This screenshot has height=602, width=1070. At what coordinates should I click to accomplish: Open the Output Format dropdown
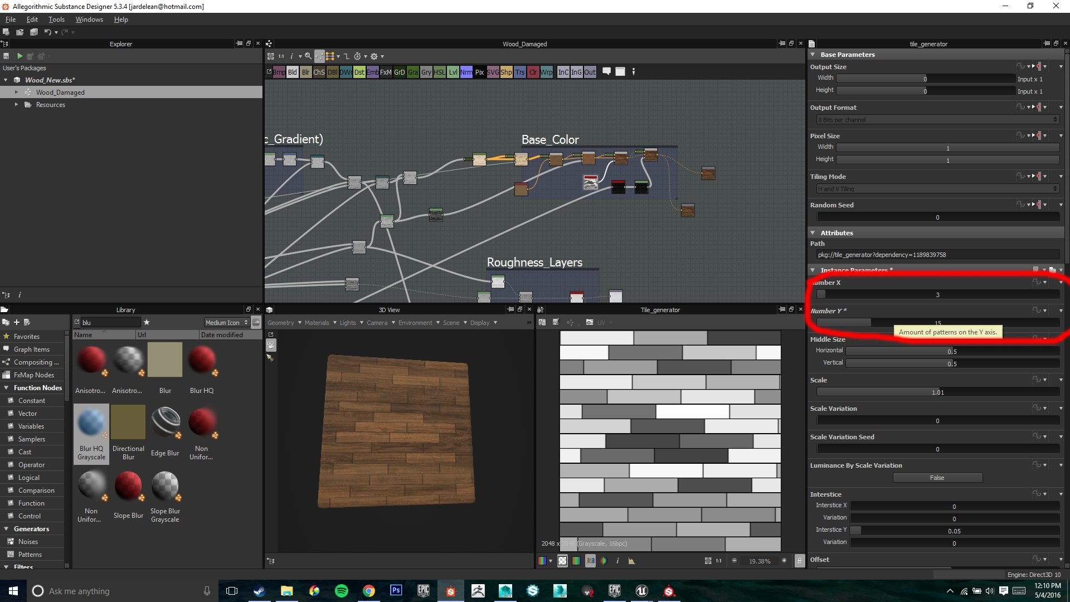(x=937, y=120)
